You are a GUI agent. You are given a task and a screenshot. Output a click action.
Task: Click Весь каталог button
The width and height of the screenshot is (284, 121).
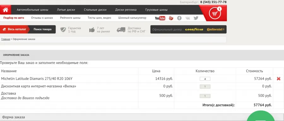click(14, 29)
